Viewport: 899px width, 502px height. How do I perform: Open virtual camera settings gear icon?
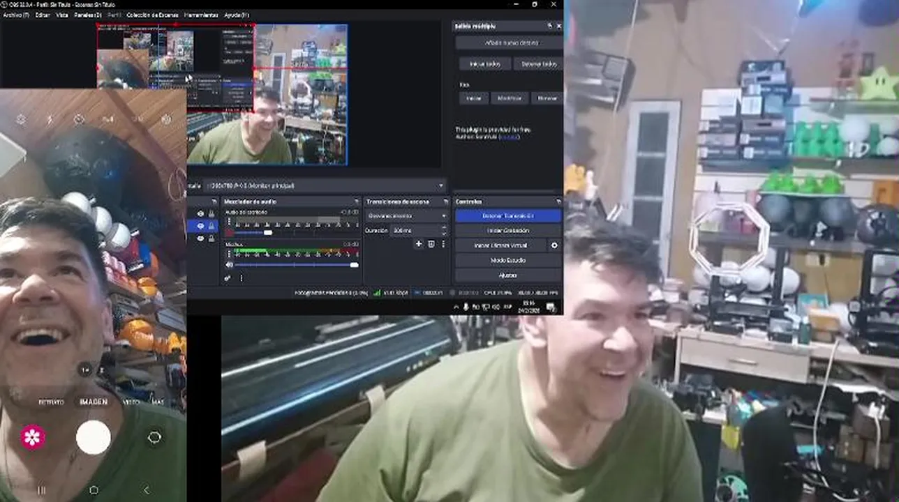[554, 245]
